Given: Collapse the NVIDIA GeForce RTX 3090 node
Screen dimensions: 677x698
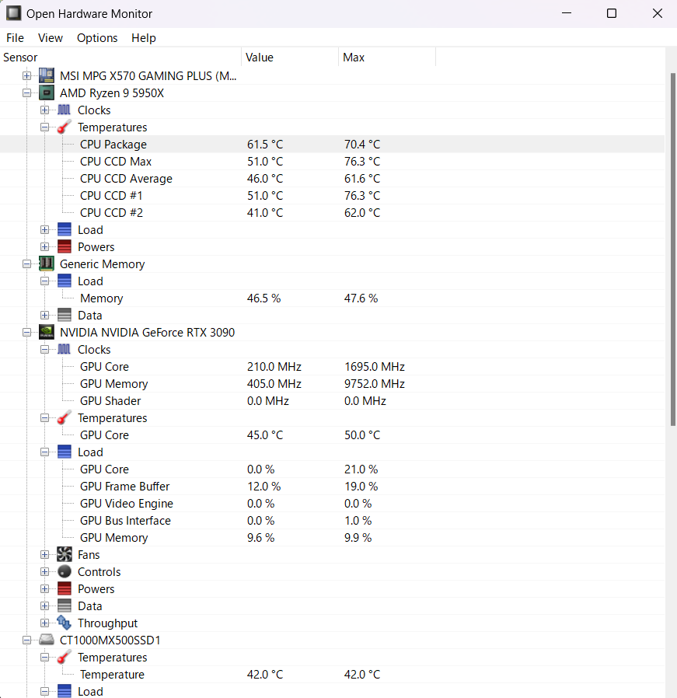Looking at the screenshot, I should [x=26, y=332].
